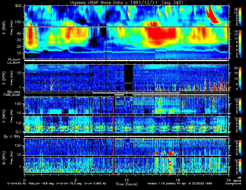Click the second RAR color bar beside 10-40 kHz panel

point(240,44)
